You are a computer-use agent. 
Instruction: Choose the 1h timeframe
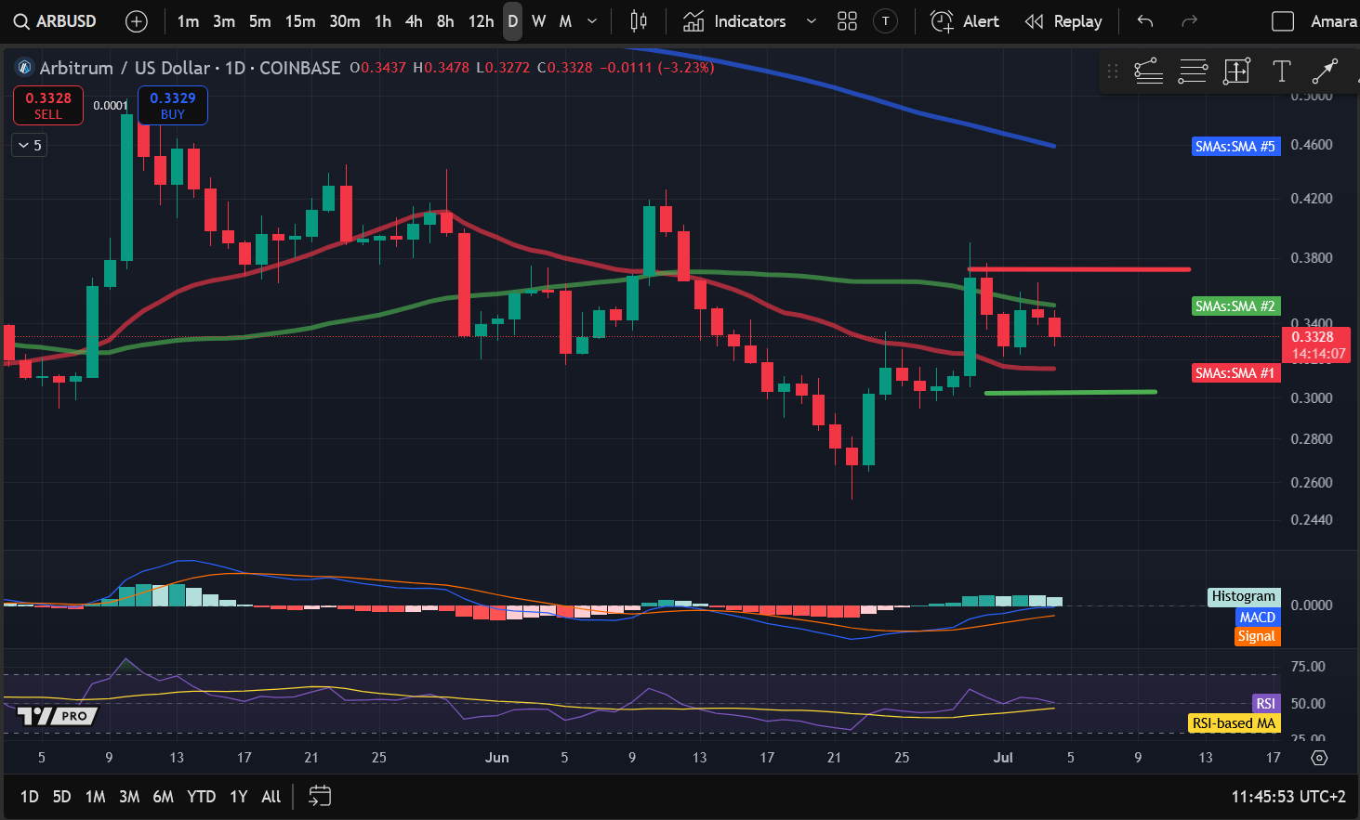point(383,21)
